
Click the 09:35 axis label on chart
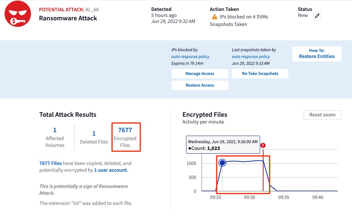point(284,197)
